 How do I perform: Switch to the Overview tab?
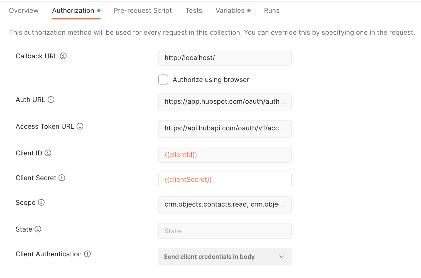24,11
